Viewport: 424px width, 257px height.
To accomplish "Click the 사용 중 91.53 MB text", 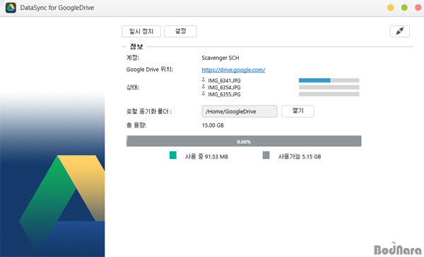I will 206,156.
